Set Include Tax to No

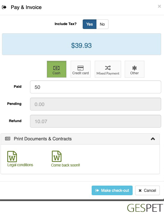click(x=102, y=24)
